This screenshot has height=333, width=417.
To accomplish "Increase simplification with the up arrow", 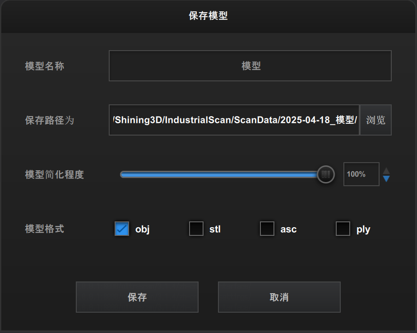I will tap(386, 170).
